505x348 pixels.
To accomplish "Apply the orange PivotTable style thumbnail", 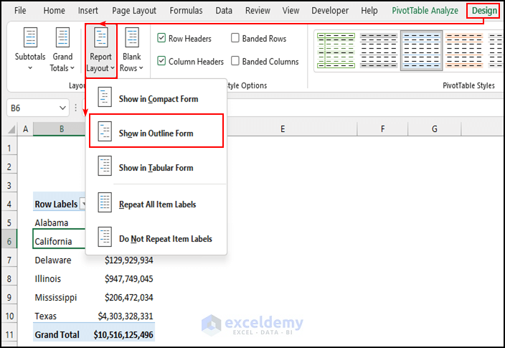I will 464,51.
